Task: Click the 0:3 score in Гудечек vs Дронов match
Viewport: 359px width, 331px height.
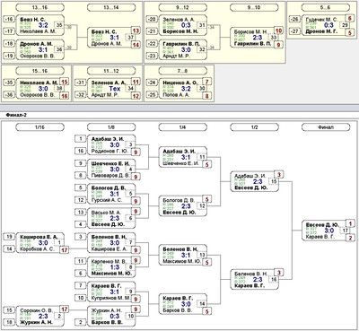Action: coord(328,25)
